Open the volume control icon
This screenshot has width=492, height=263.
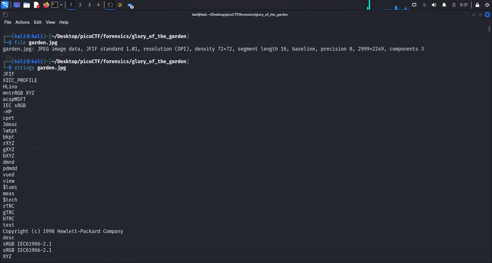click(x=434, y=5)
